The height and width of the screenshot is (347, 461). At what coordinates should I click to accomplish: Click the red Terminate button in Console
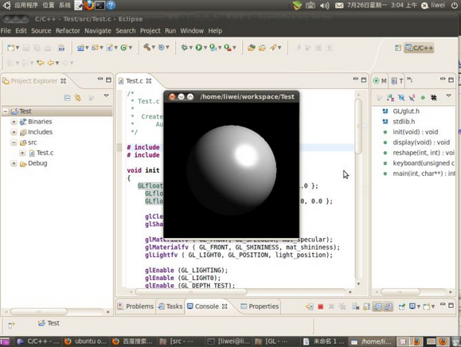tap(320, 306)
